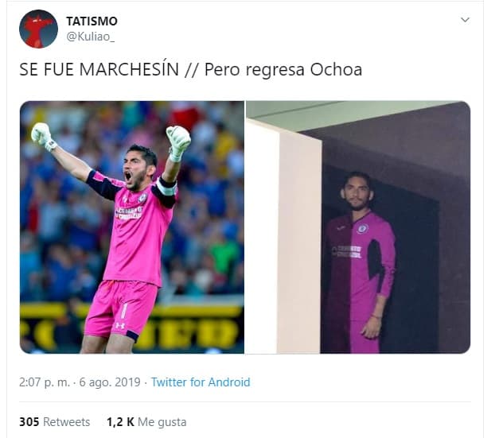Click the goalkeeper's raised left glove

tap(179, 142)
